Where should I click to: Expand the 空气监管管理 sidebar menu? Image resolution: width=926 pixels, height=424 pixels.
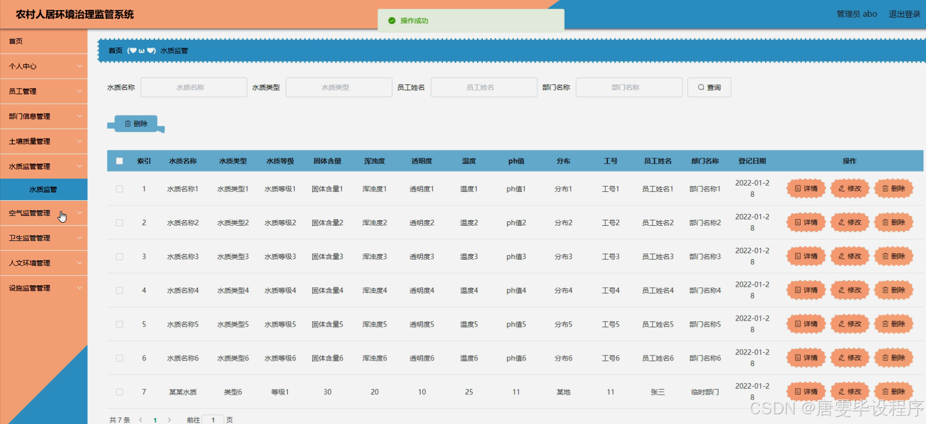coord(44,213)
